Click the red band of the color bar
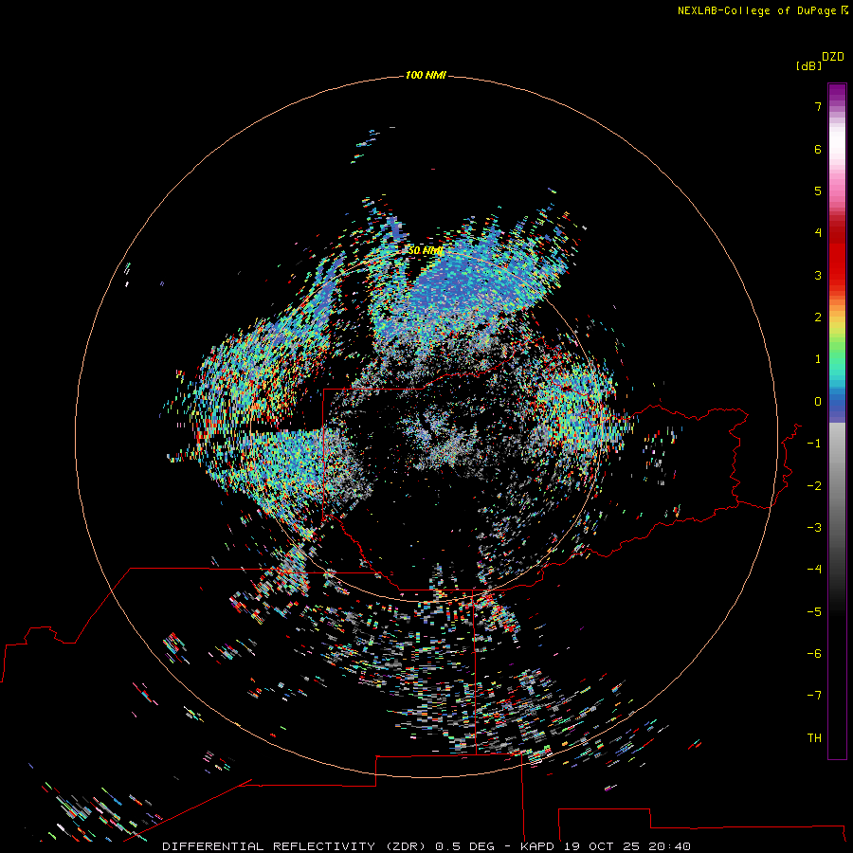Image resolution: width=853 pixels, height=853 pixels. pos(837,253)
